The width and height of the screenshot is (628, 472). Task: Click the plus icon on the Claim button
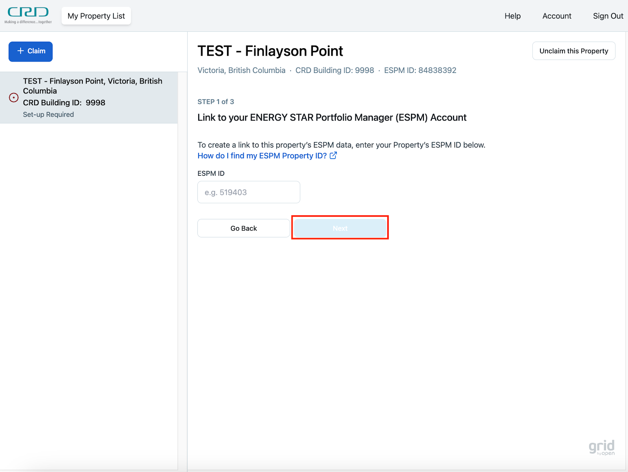[20, 51]
